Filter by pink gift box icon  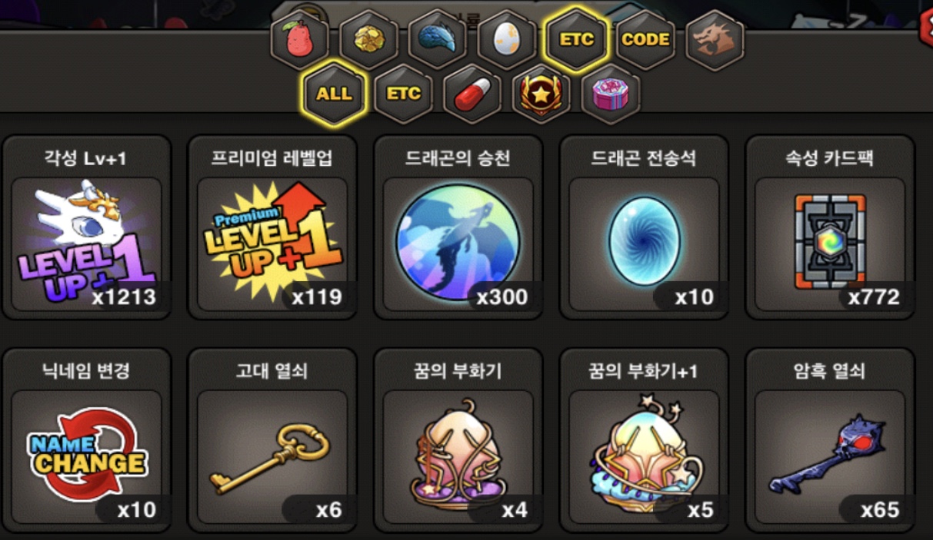click(x=611, y=95)
